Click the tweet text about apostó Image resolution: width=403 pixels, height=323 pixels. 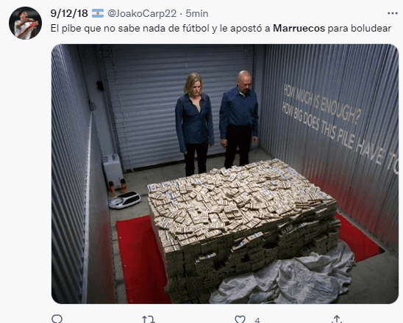pos(221,28)
